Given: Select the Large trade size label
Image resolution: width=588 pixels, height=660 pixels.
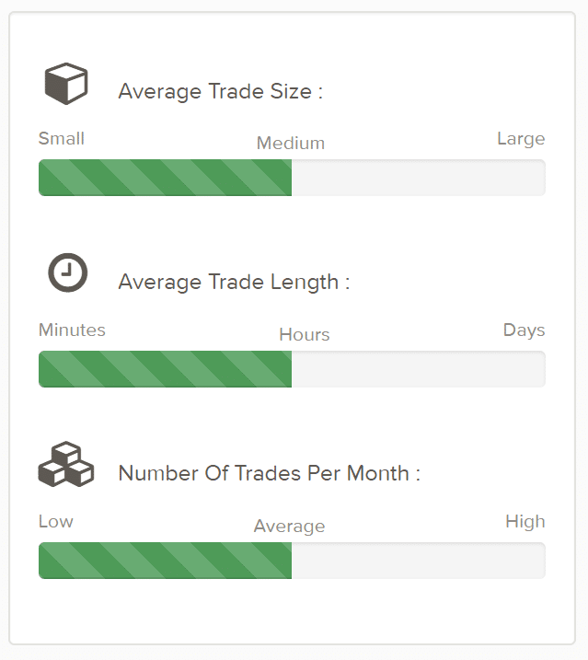Looking at the screenshot, I should (x=521, y=139).
